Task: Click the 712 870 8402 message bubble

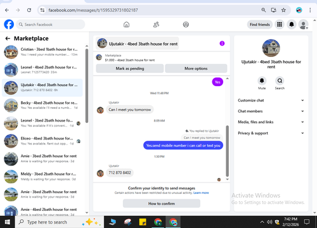Action: click(x=120, y=173)
